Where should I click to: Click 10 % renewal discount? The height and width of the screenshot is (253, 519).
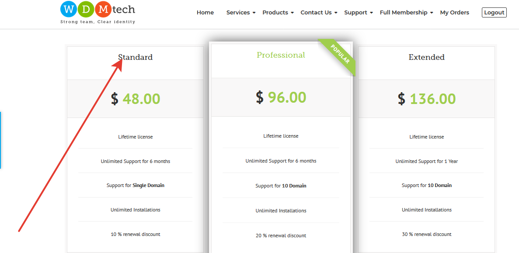(x=136, y=234)
